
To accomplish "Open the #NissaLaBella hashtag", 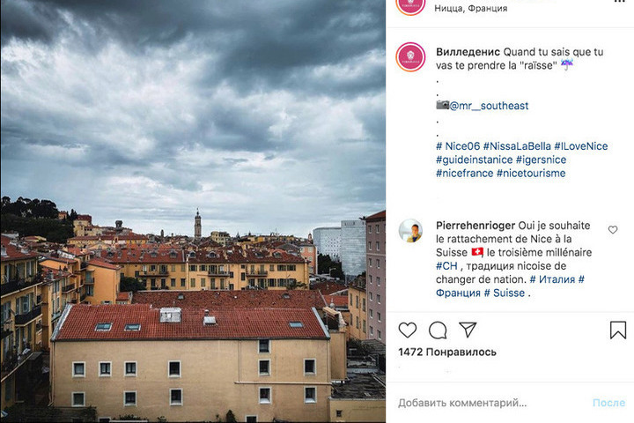I will click(x=517, y=146).
